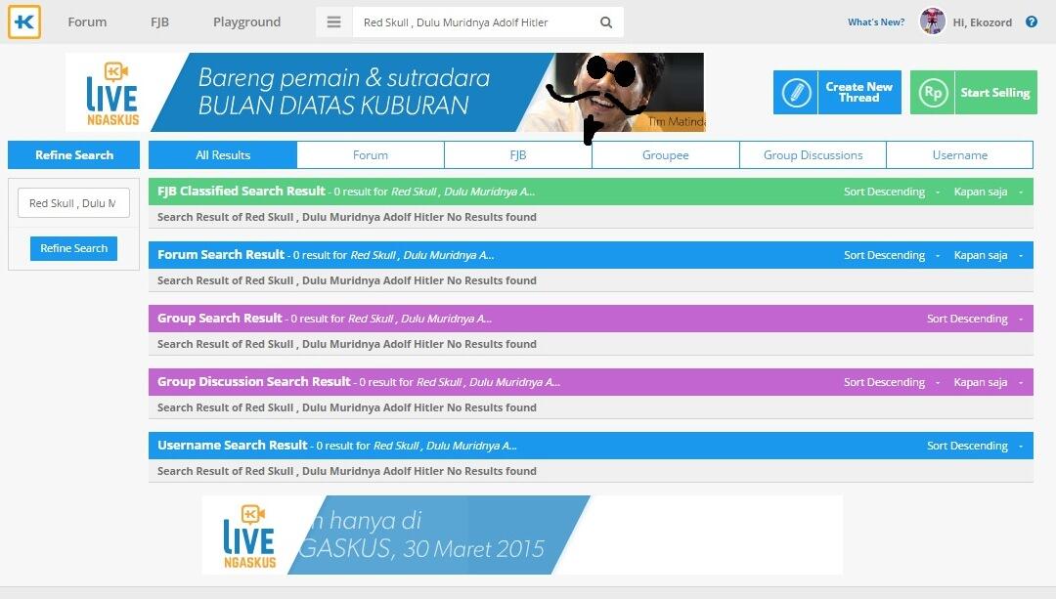1056x599 pixels.
Task: Click the pencil icon for new thread
Action: click(x=795, y=92)
